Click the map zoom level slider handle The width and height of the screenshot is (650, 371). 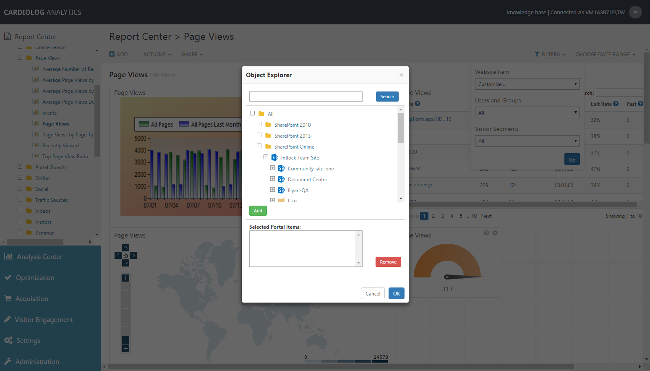(125, 340)
